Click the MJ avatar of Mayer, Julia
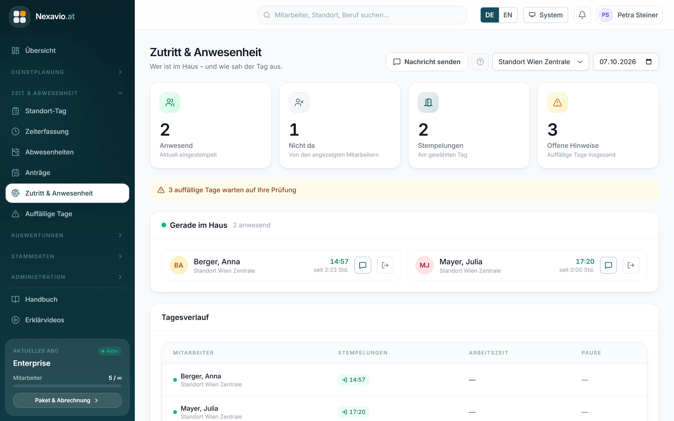Viewport: 674px width, 421px height. click(425, 265)
